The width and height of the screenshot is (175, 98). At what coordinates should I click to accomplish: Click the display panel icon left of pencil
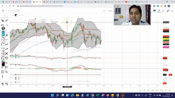point(154,11)
